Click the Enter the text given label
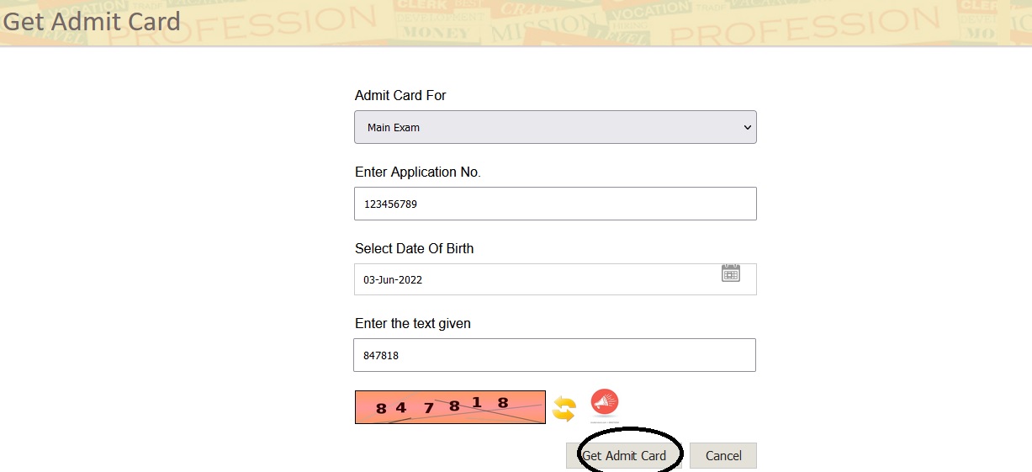 [413, 323]
